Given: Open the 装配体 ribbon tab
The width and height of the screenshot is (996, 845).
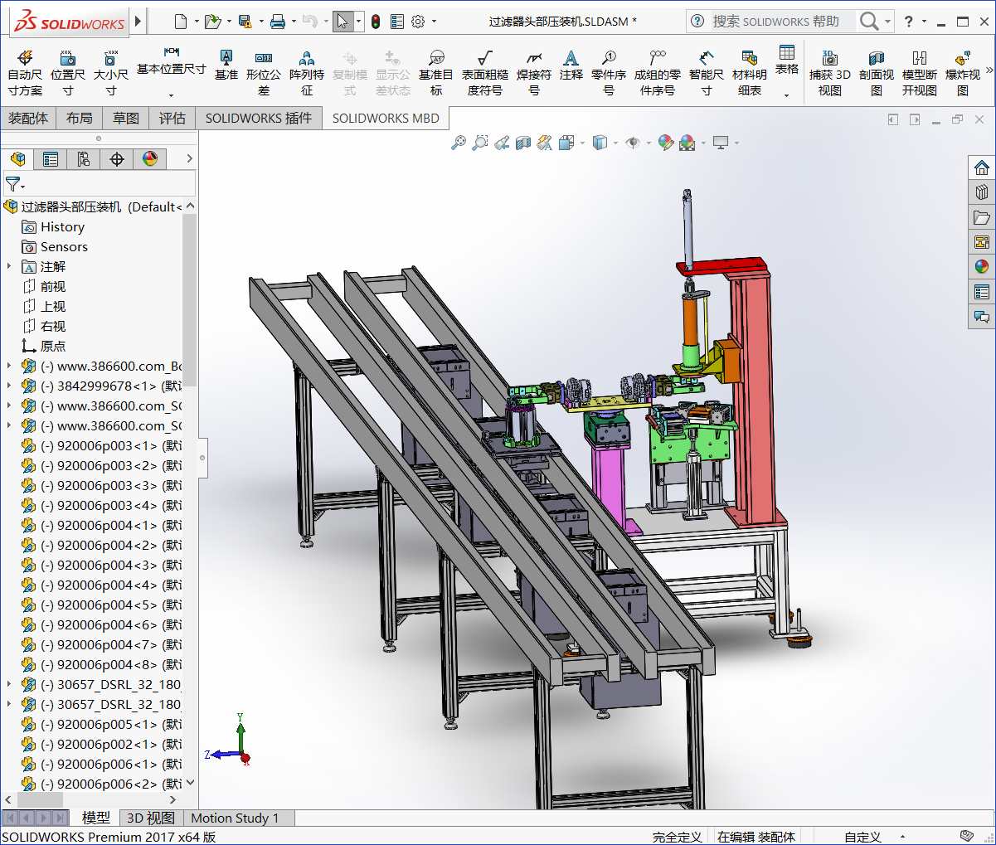Looking at the screenshot, I should [x=28, y=119].
